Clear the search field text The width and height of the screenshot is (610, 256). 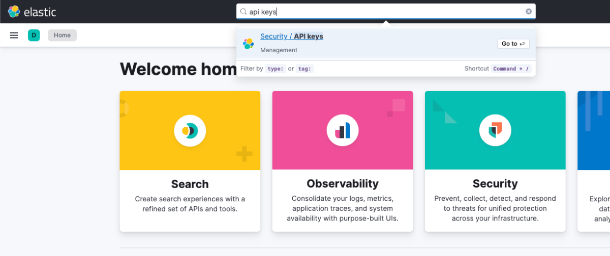coord(528,12)
